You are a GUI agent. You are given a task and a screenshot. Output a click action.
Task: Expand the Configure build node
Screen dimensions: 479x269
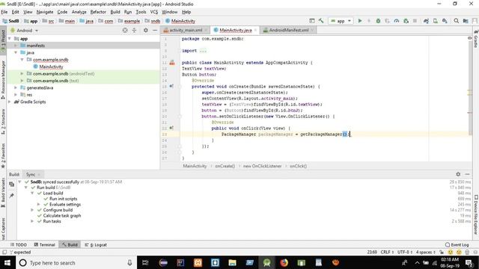(x=32, y=210)
